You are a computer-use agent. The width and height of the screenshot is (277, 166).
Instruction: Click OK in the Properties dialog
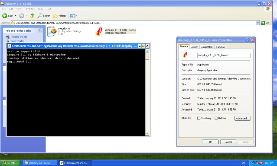[x=211, y=142]
